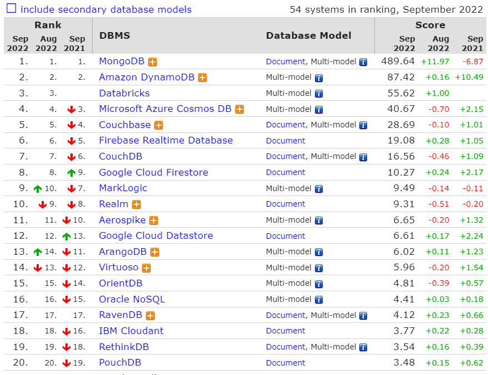Image resolution: width=488 pixels, height=375 pixels.
Task: Show multi-model info icon for ArangoDB
Action: (319, 252)
